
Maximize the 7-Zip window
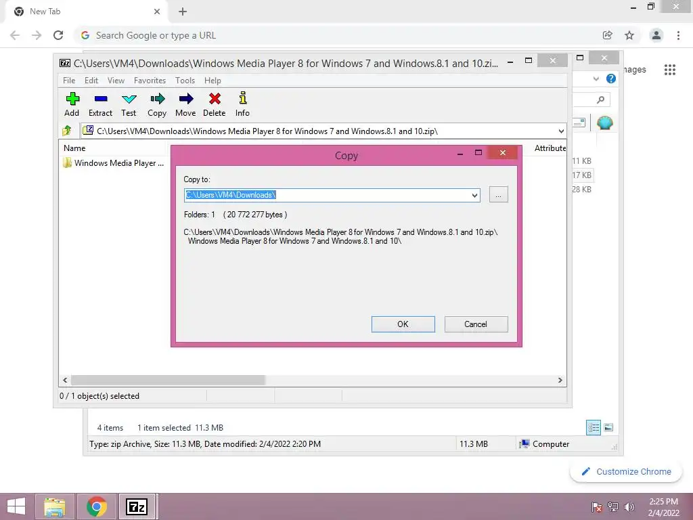[x=528, y=60]
